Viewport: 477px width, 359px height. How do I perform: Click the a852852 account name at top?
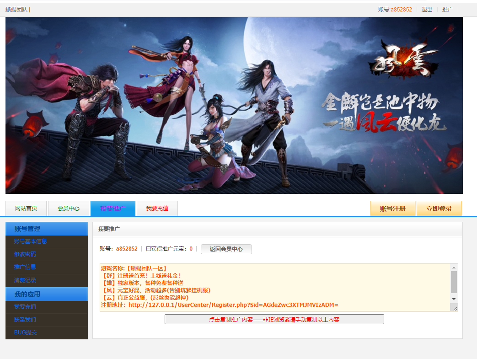coord(401,10)
